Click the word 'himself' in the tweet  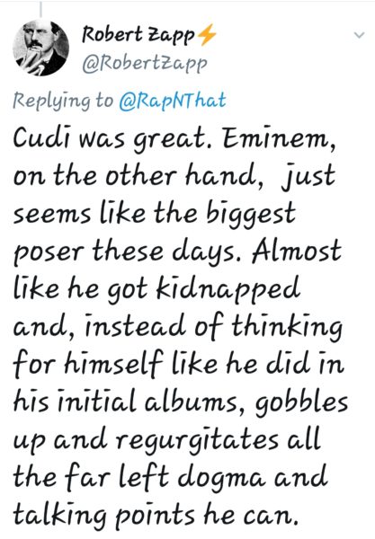coord(113,364)
